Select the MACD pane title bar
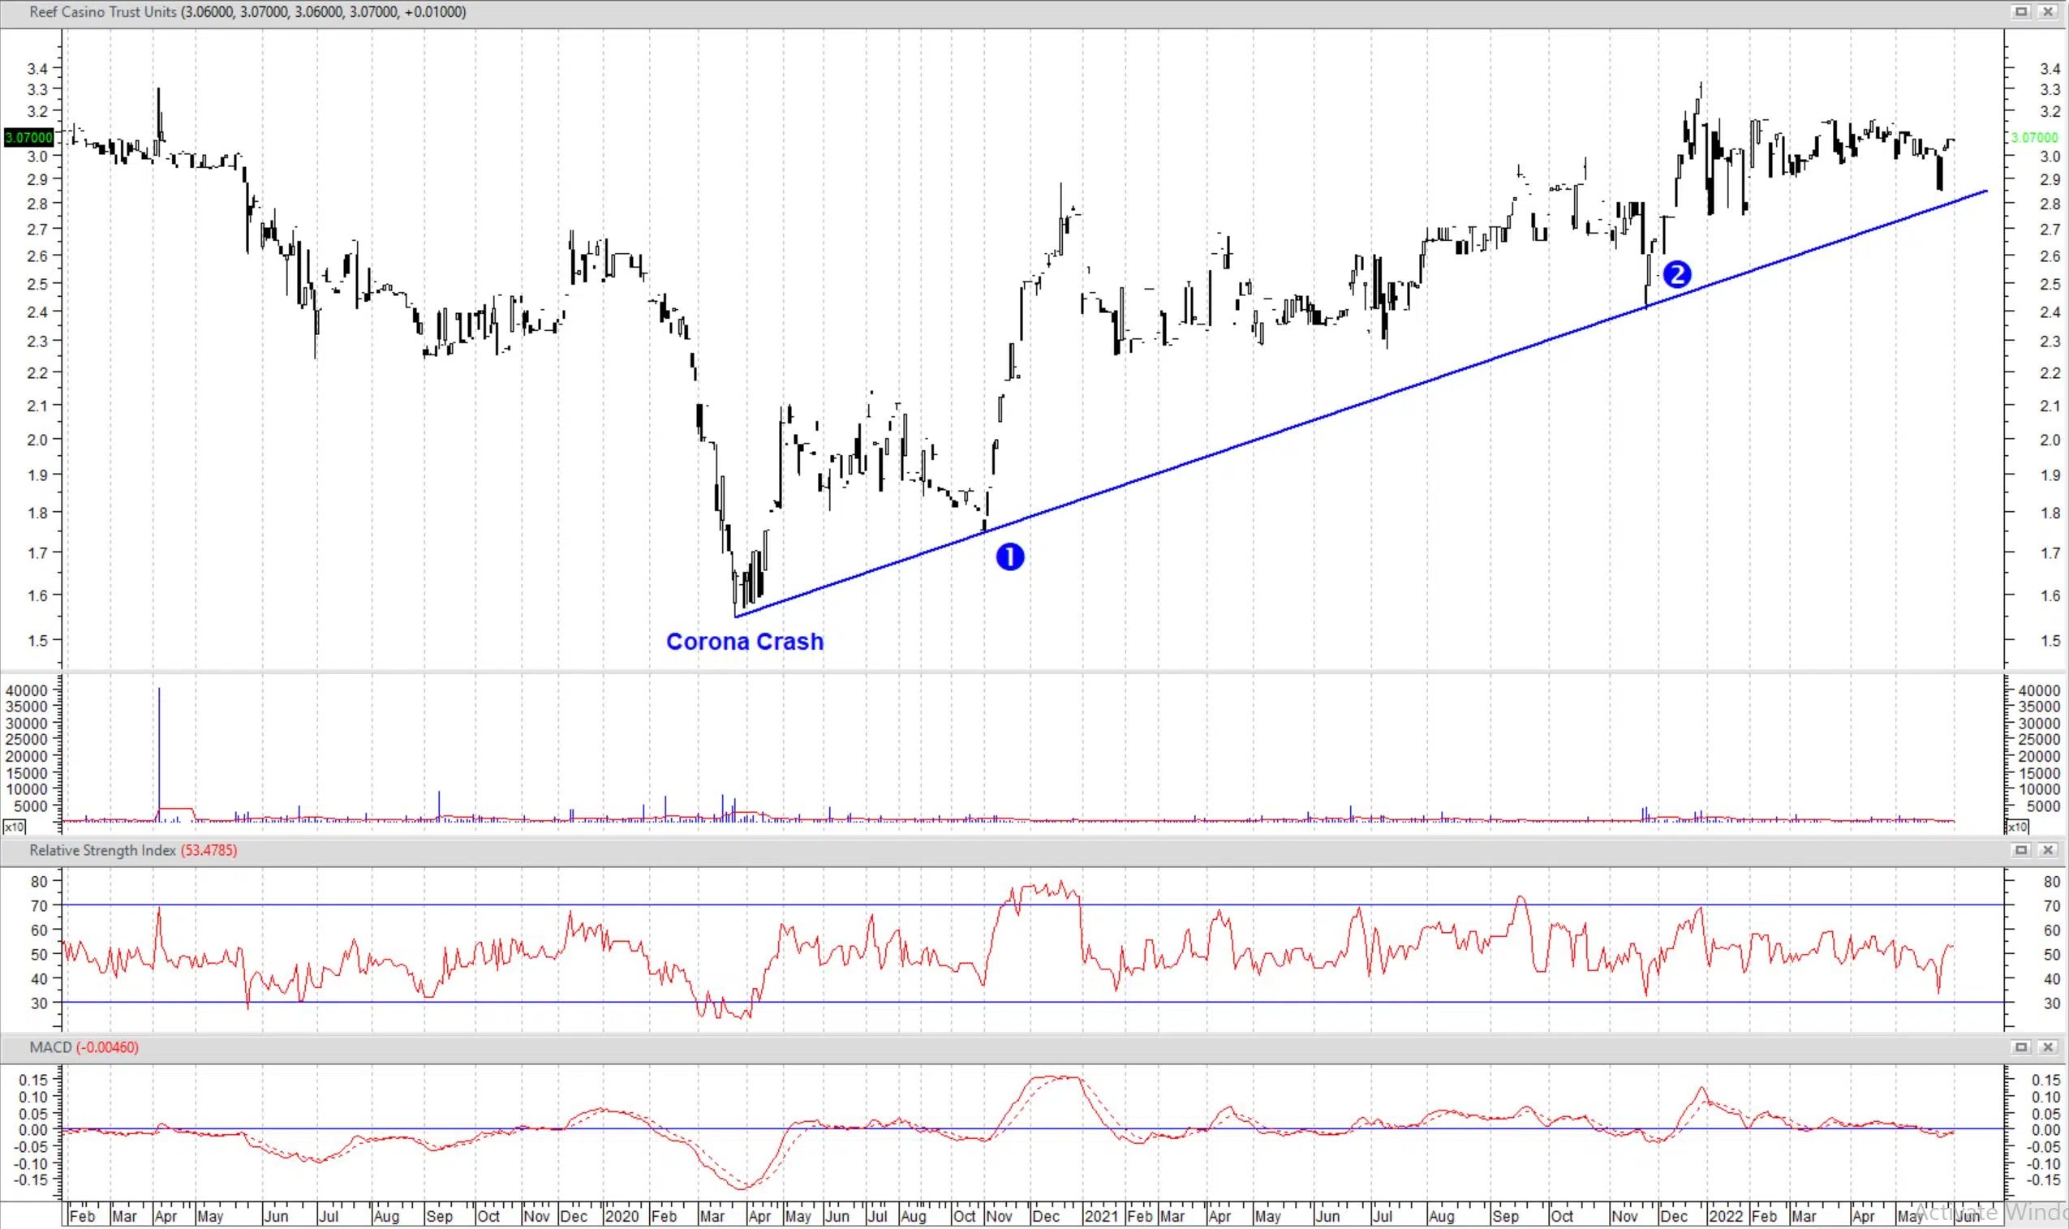This screenshot has width=2069, height=1229. (x=50, y=1047)
